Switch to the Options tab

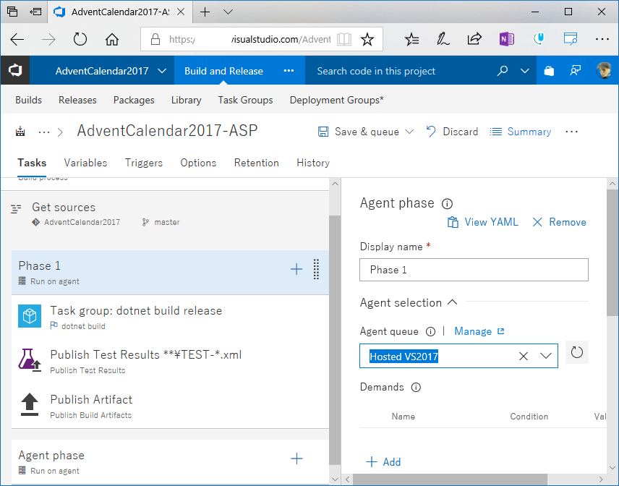(x=198, y=163)
